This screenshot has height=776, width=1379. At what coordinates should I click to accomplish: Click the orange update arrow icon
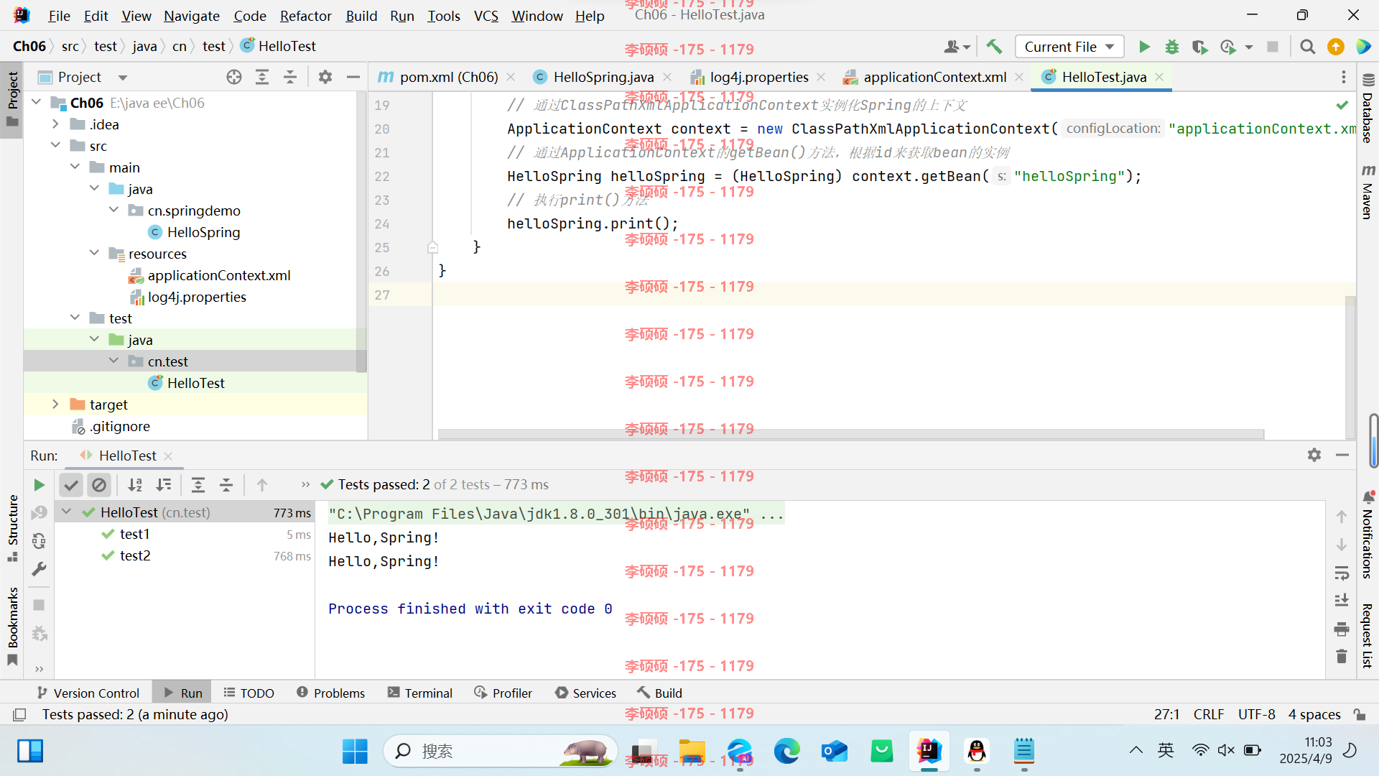tap(1336, 47)
